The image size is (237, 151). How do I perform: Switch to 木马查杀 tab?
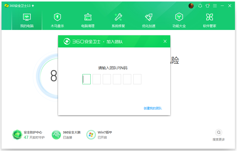point(57,20)
